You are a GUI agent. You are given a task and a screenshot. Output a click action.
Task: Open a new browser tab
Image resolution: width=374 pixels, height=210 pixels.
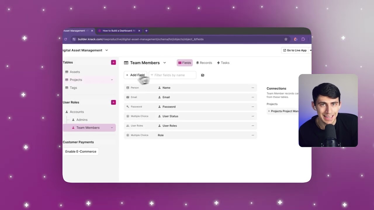coord(146,31)
